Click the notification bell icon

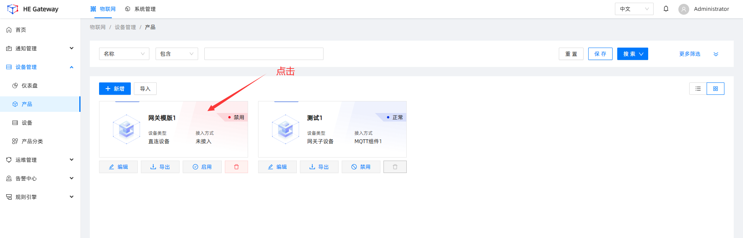666,9
